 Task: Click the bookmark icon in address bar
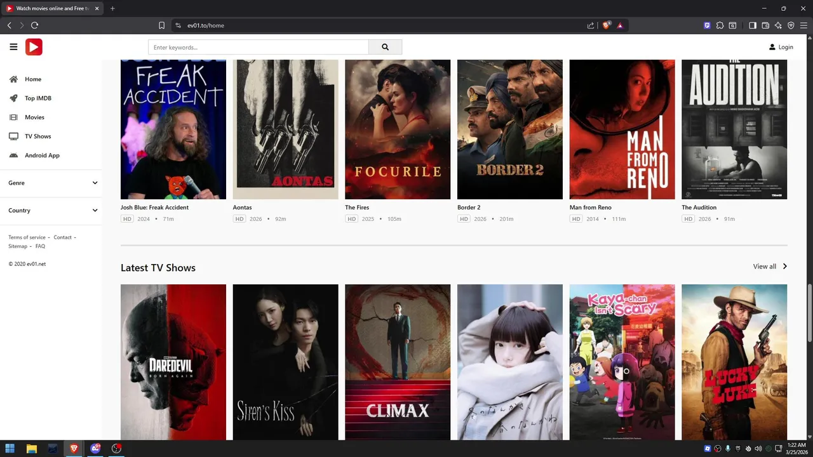point(161,25)
